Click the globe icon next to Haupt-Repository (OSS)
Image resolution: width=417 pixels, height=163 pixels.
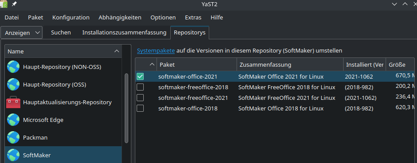[x=13, y=84]
